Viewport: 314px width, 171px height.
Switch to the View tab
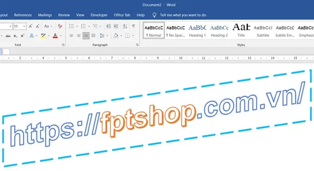point(80,15)
